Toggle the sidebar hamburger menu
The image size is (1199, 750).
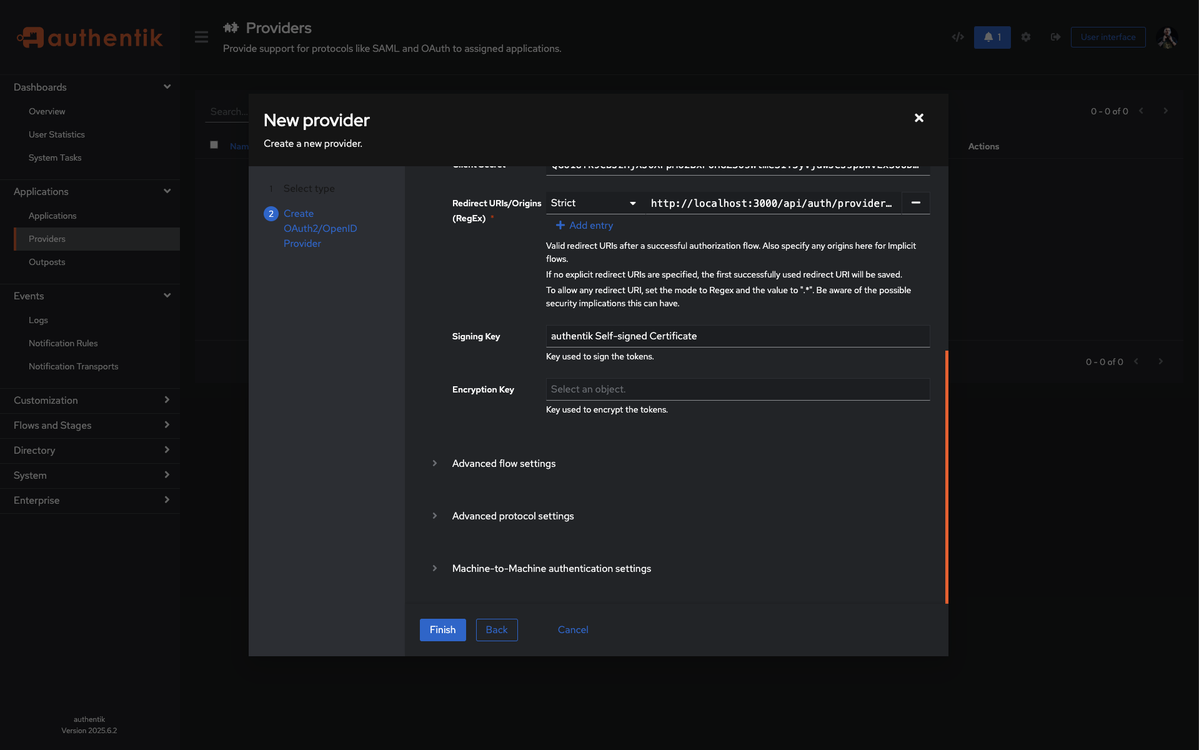click(x=201, y=37)
